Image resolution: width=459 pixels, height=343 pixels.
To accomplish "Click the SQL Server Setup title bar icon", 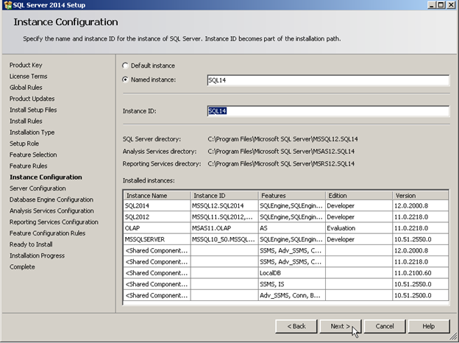I will [7, 5].
